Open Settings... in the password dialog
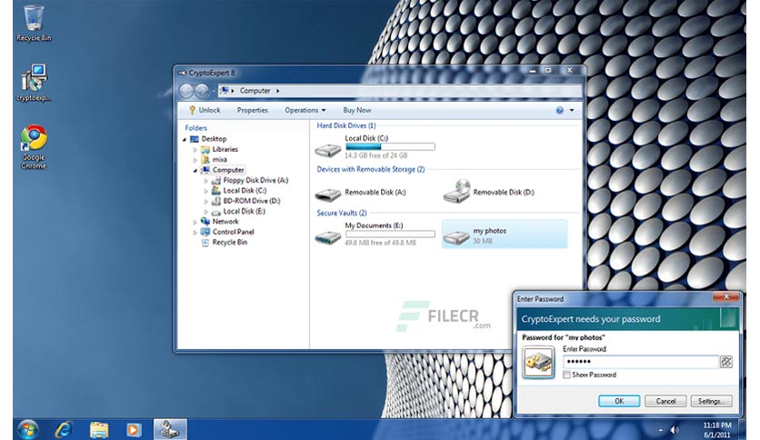 tap(711, 401)
